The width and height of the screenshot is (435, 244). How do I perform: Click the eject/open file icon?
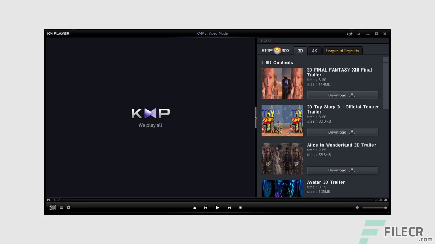(x=195, y=208)
